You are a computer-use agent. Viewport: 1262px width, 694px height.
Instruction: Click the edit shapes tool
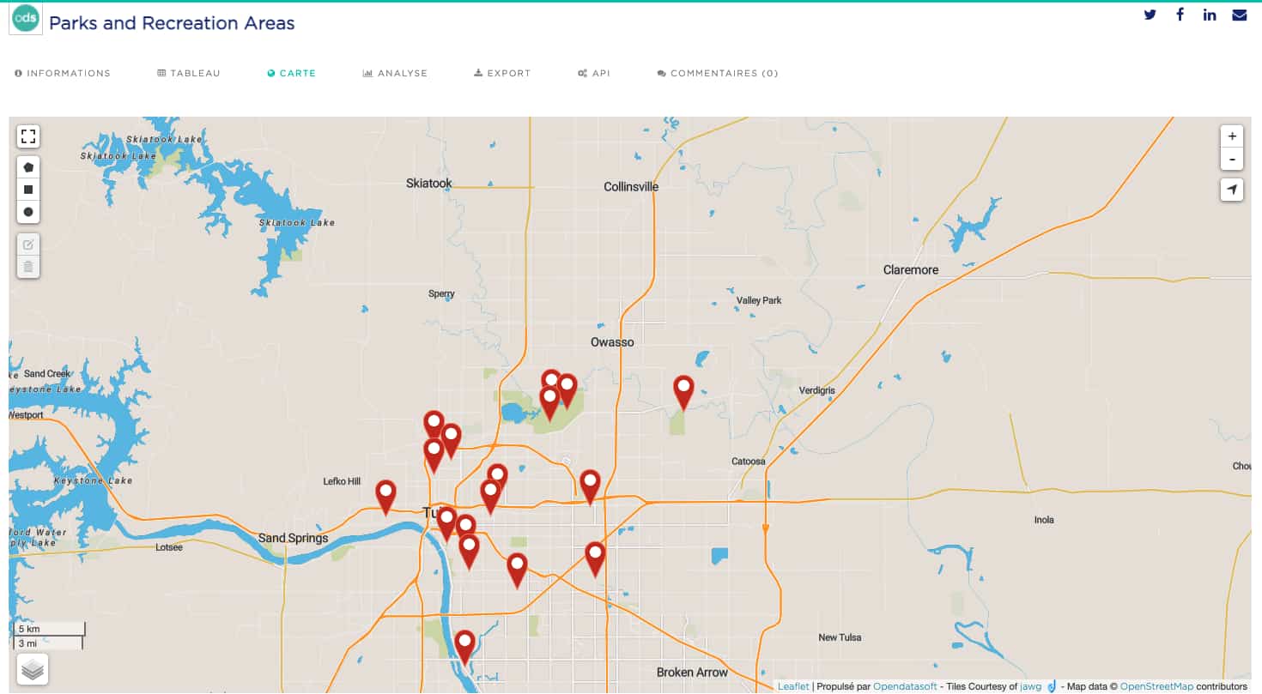[28, 244]
